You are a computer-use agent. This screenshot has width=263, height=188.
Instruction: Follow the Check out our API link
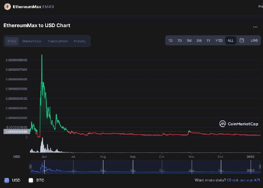click(x=243, y=180)
